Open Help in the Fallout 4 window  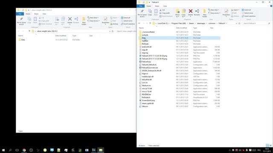coord(271,6)
